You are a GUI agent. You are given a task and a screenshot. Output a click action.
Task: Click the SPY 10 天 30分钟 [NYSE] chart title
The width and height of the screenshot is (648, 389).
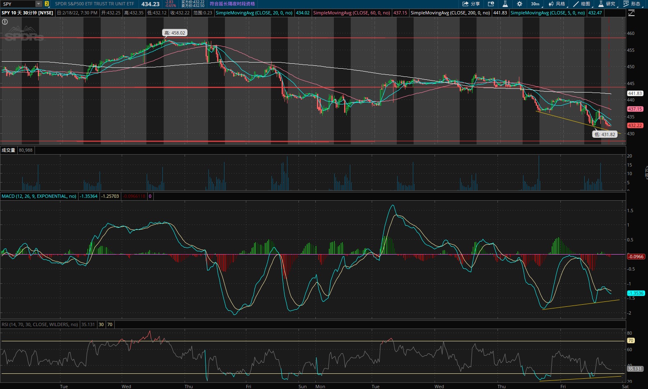(27, 13)
